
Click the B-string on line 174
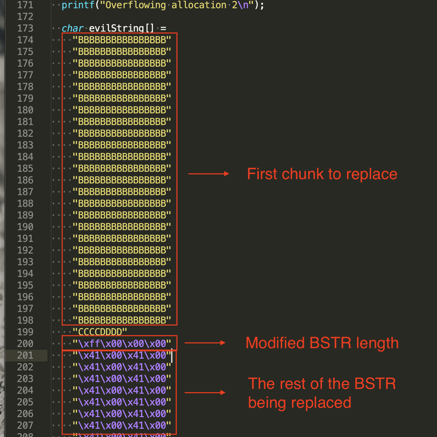click(122, 40)
